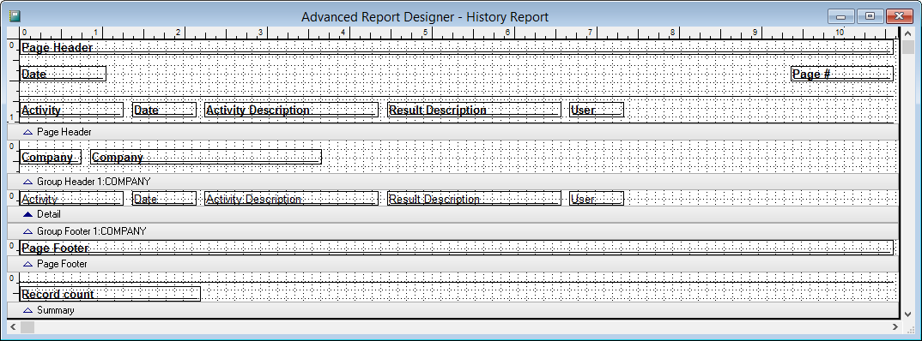922x341 pixels.
Task: Select the Page Footer text field
Action: coord(457,248)
